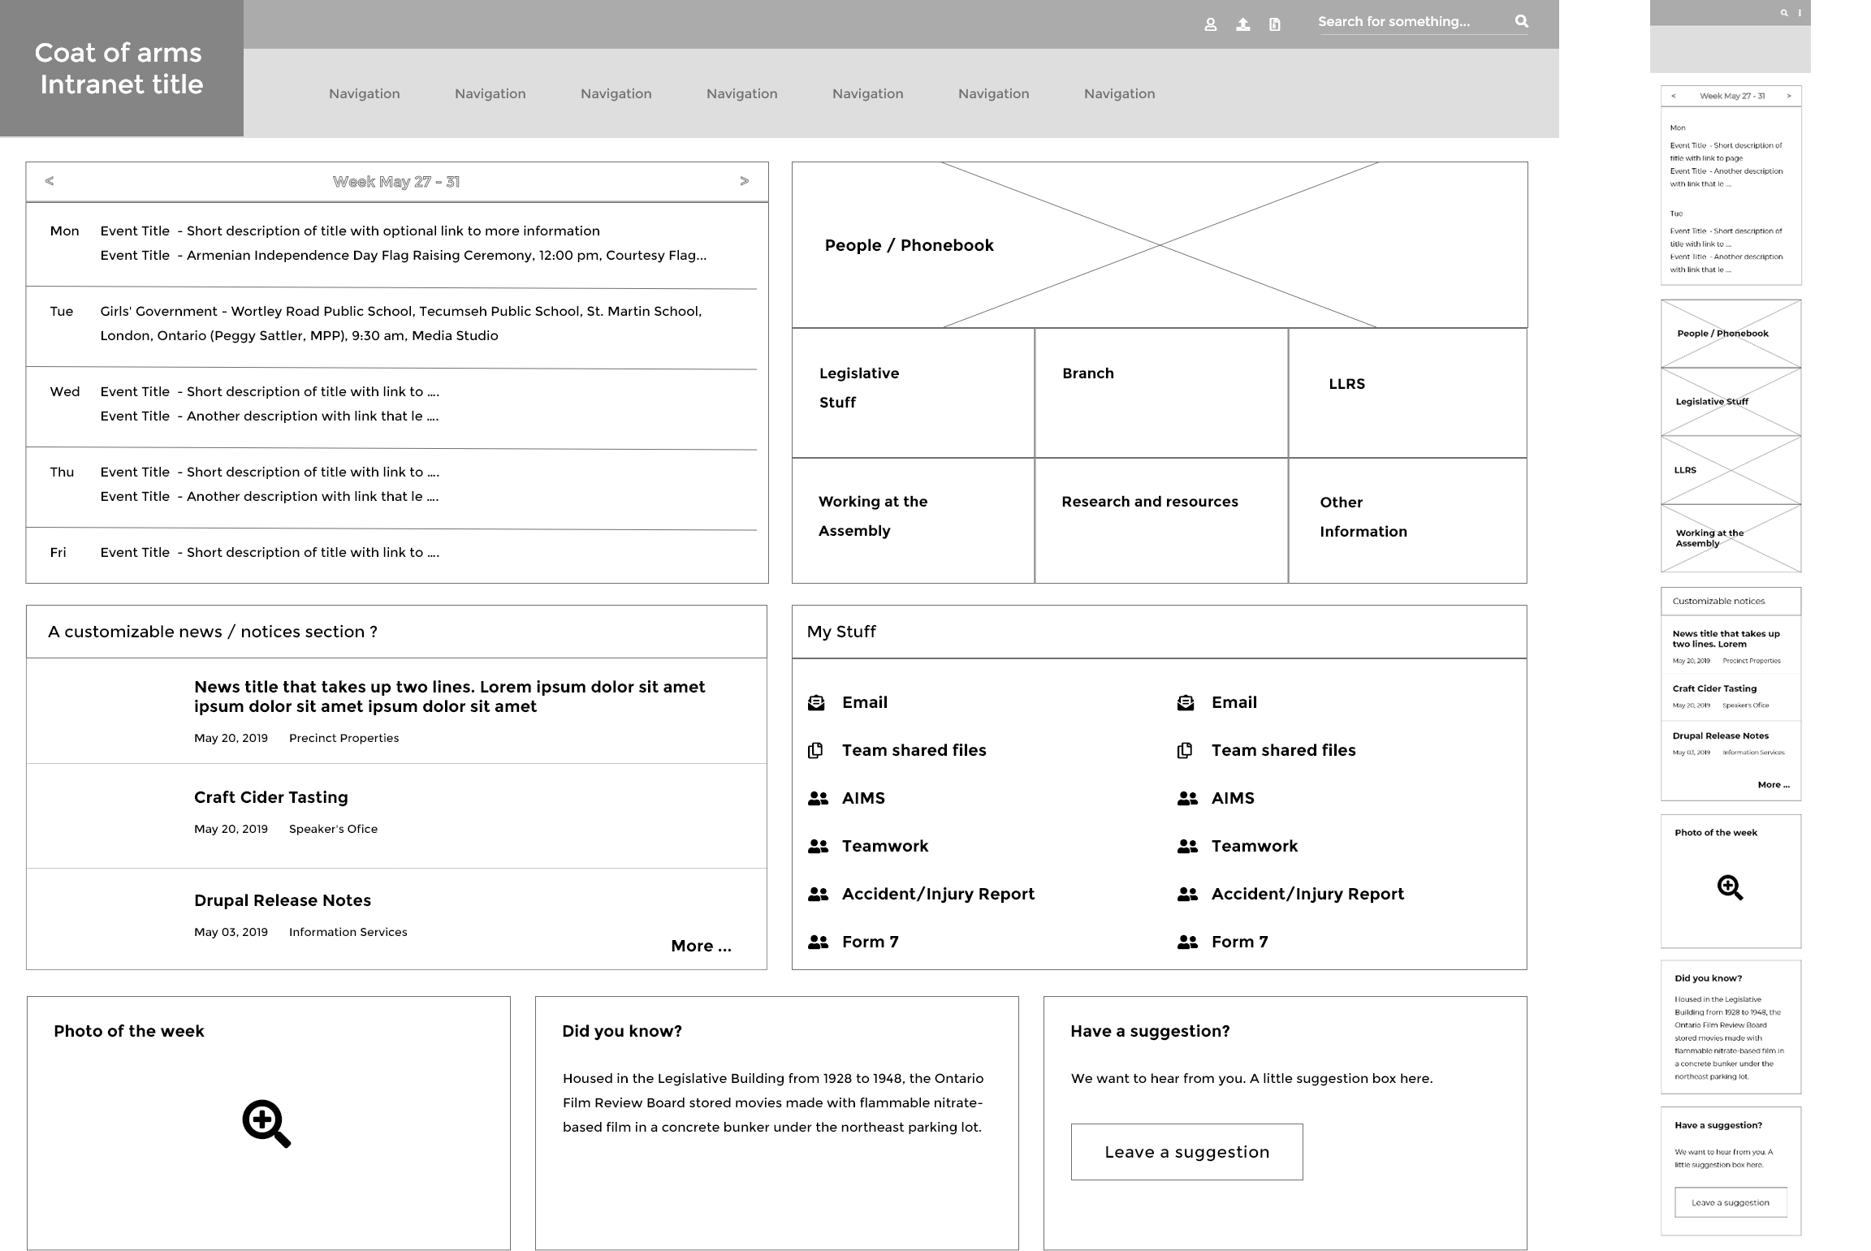Image resolution: width=1871 pixels, height=1251 pixels.
Task: Open the user profile icon in the header
Action: coord(1210,24)
